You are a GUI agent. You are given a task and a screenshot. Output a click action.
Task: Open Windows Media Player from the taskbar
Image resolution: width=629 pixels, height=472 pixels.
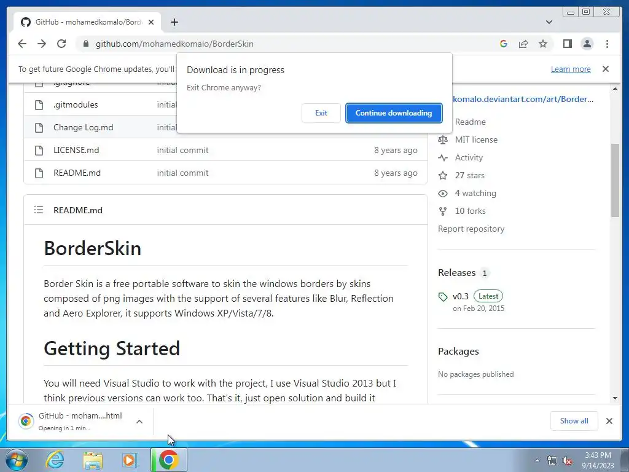(x=130, y=460)
